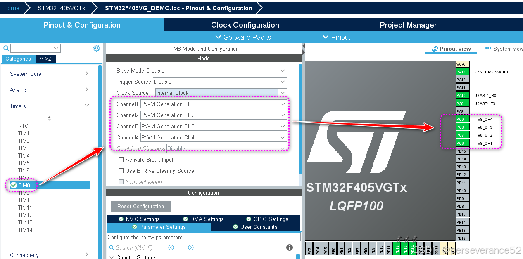Select RTC in the Timers list
The width and height of the screenshot is (523, 259).
[x=23, y=126]
